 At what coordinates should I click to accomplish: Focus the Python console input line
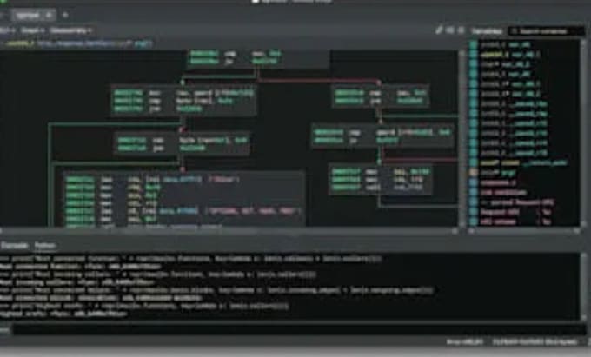tap(298, 330)
